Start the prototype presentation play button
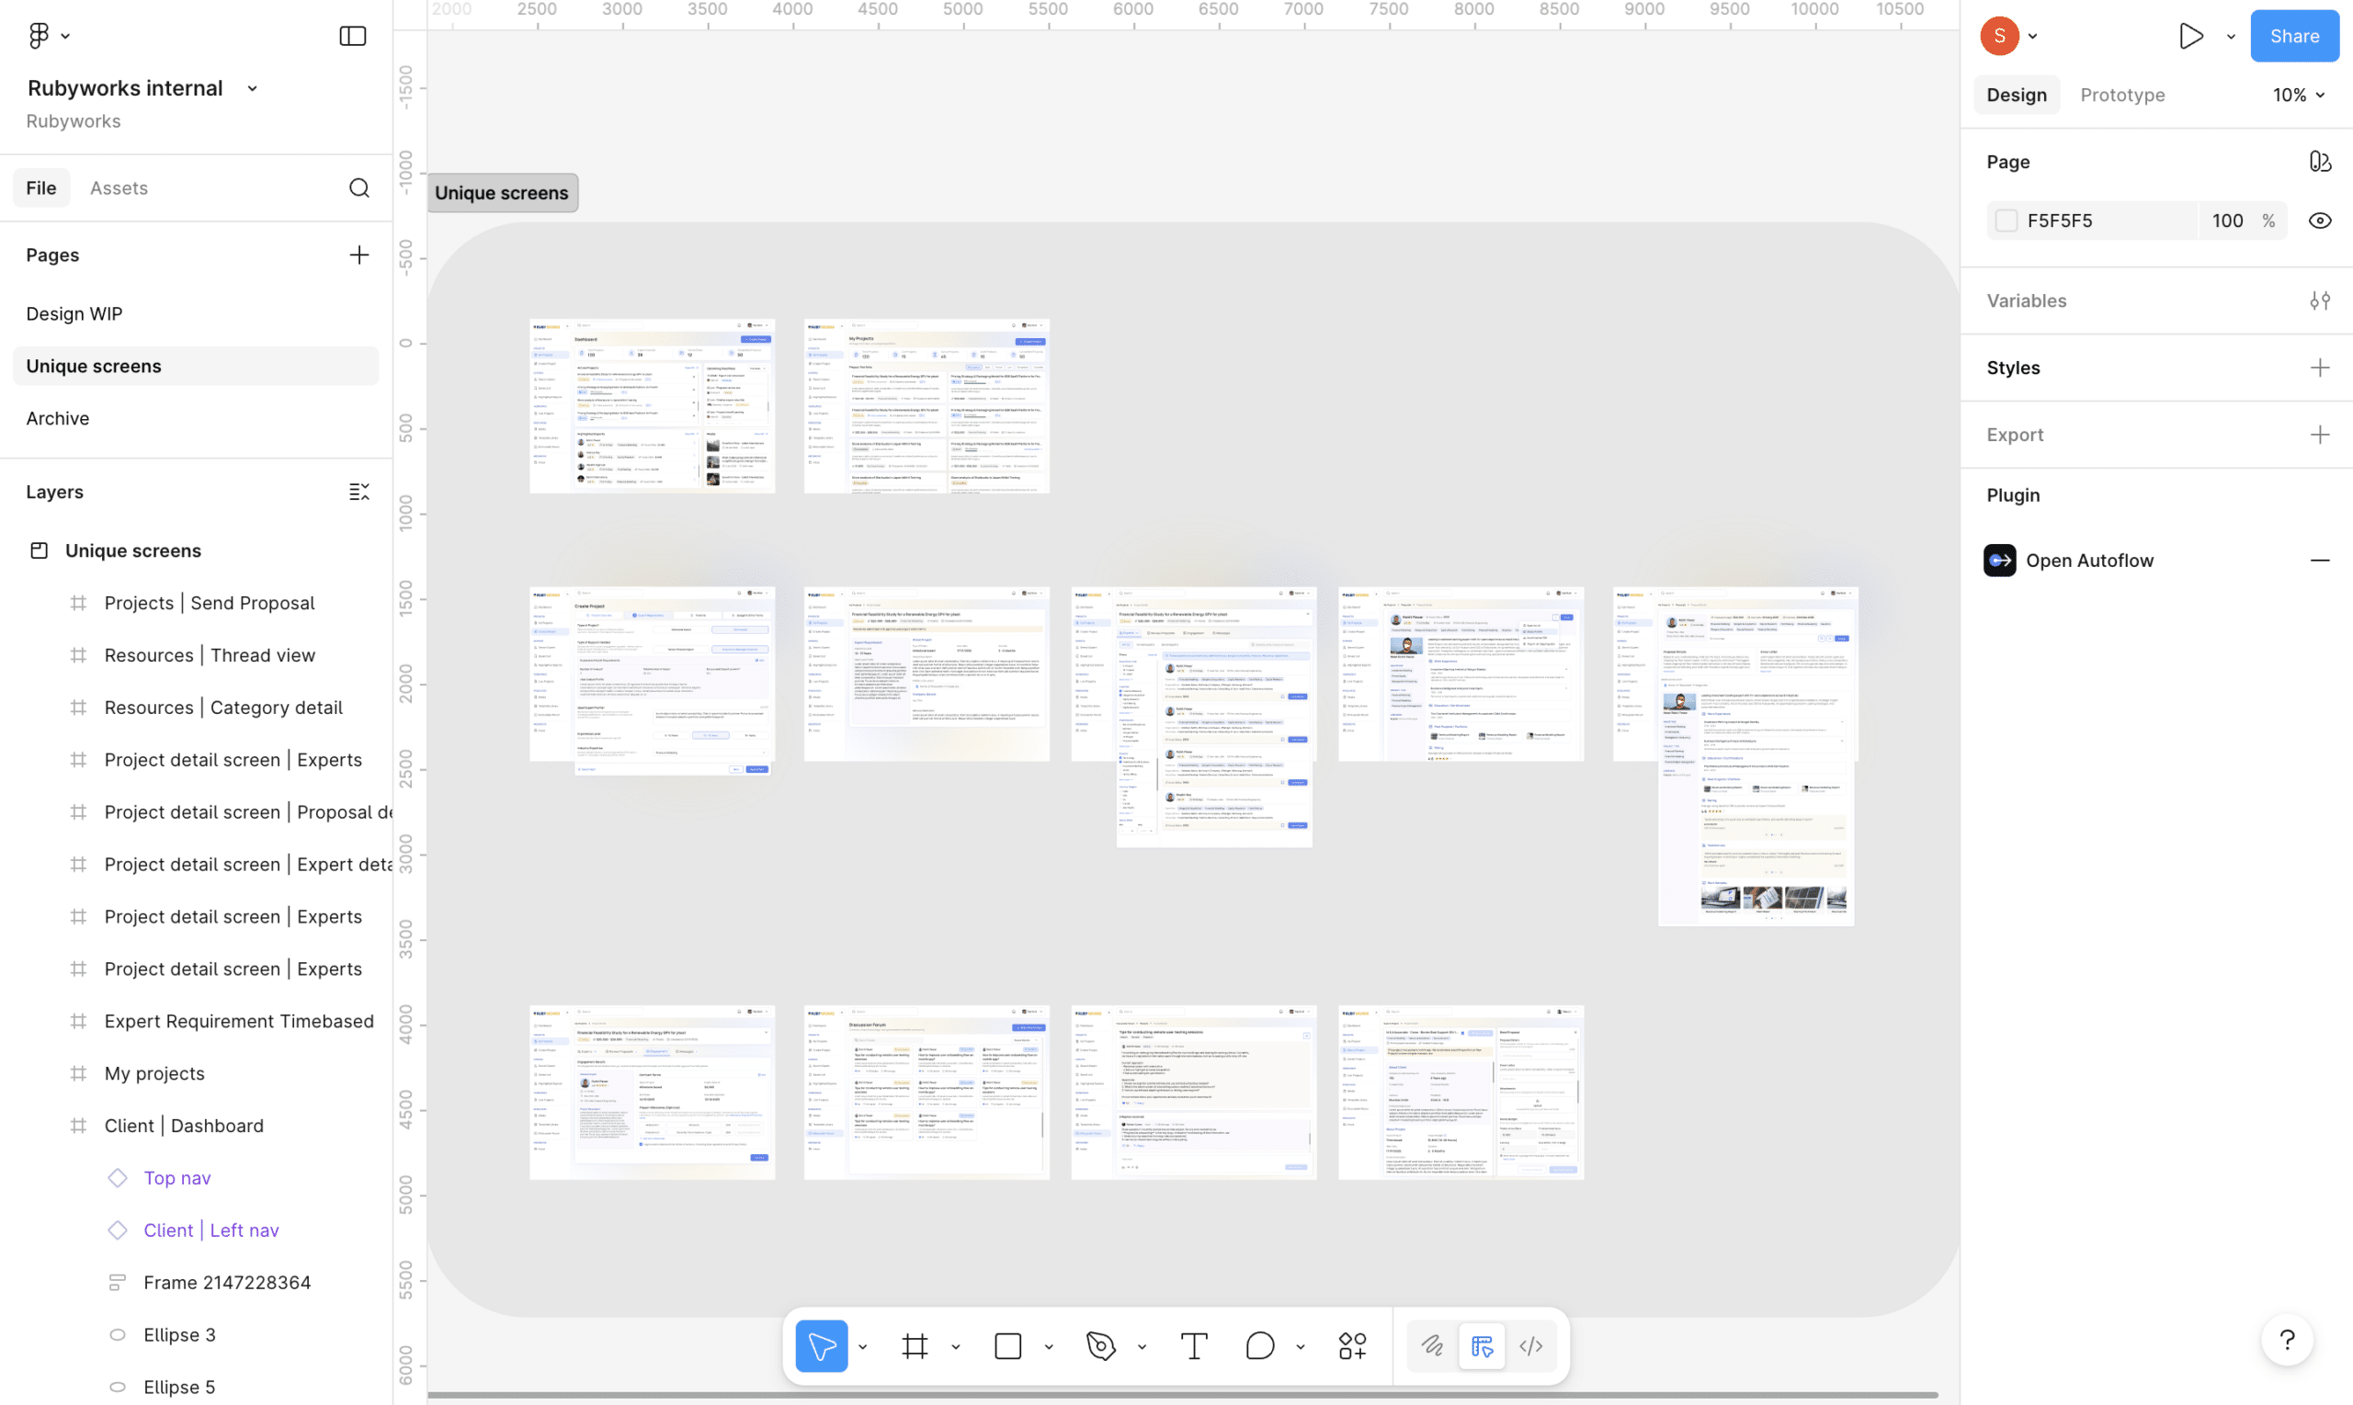The height and width of the screenshot is (1405, 2353). 2190,36
